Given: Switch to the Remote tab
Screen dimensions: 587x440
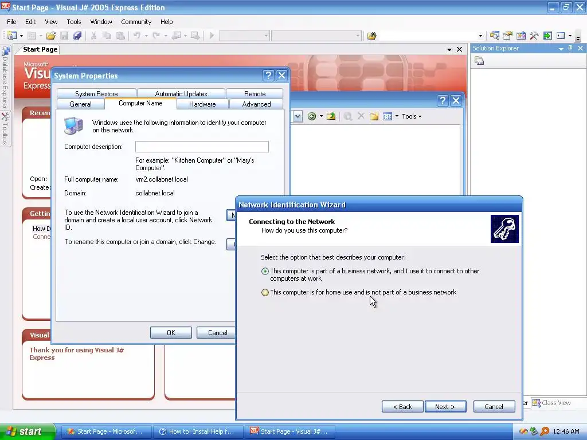Looking at the screenshot, I should [255, 93].
